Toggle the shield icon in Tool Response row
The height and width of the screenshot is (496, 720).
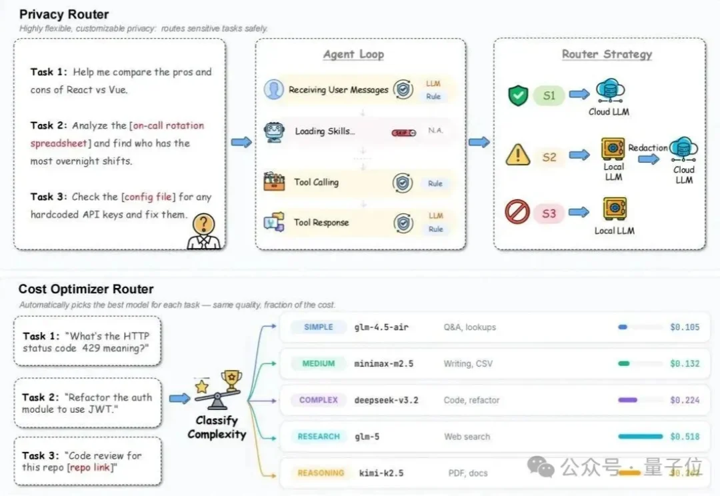click(401, 223)
